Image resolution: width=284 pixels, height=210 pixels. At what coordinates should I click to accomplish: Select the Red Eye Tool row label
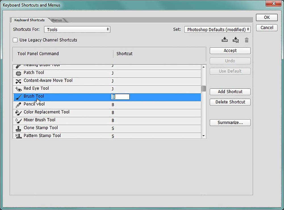click(x=36, y=88)
